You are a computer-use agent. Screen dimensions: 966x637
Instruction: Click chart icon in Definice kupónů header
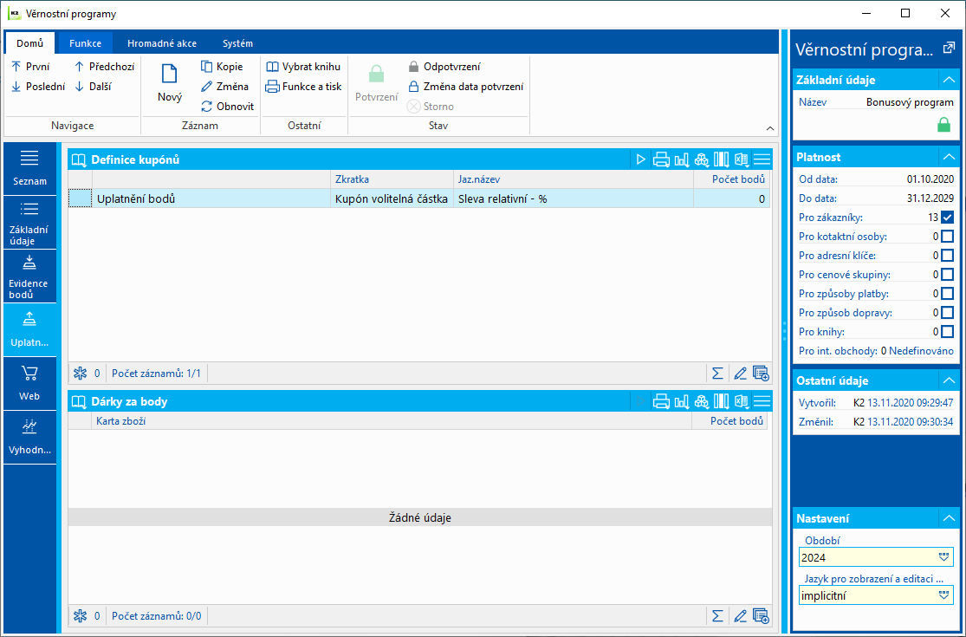pyautogui.click(x=681, y=159)
